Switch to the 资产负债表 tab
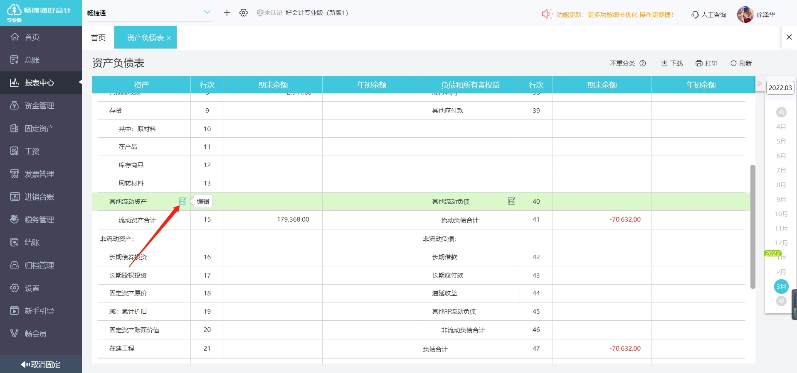This screenshot has height=373, width=797. coord(145,37)
